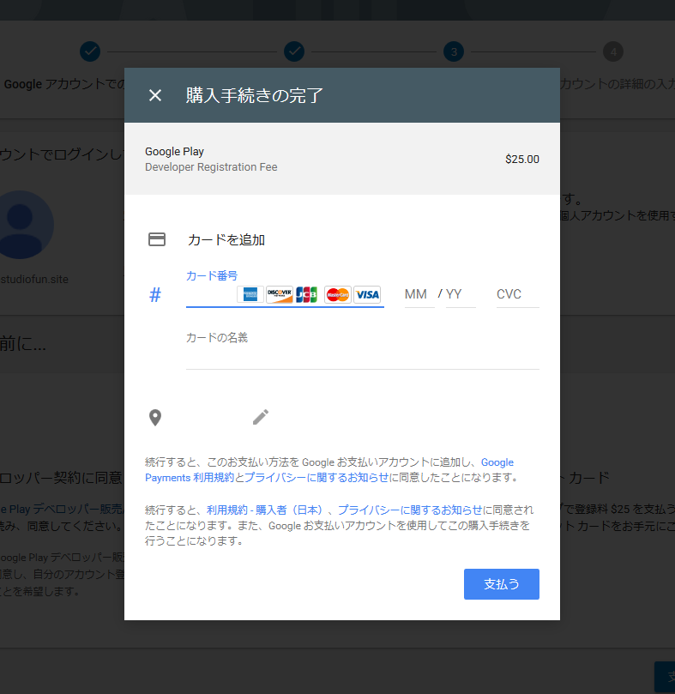675x694 pixels.
Task: Click the MasterCard logo
Action: click(x=338, y=294)
